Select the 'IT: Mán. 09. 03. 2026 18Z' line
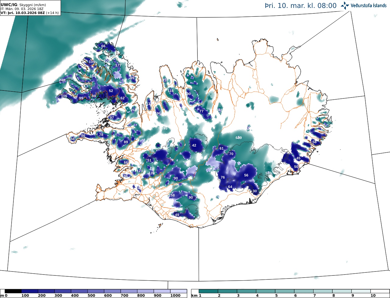390x298 pixels. (22, 9)
